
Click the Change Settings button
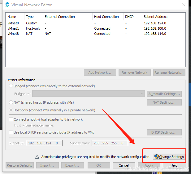click(169, 157)
